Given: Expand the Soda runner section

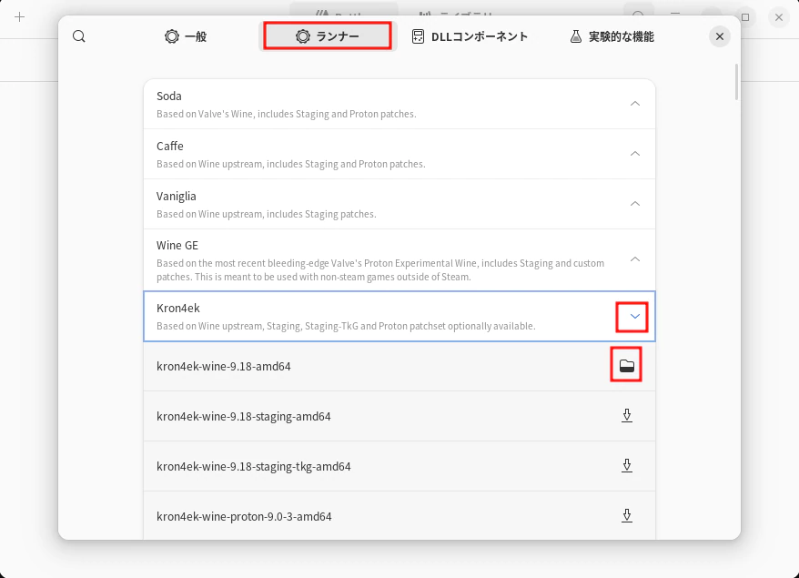Looking at the screenshot, I should click(635, 104).
